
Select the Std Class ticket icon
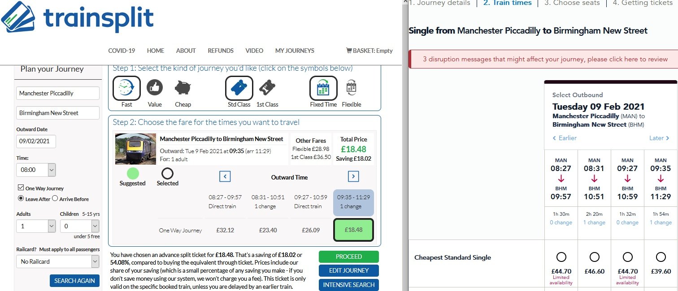[239, 88]
